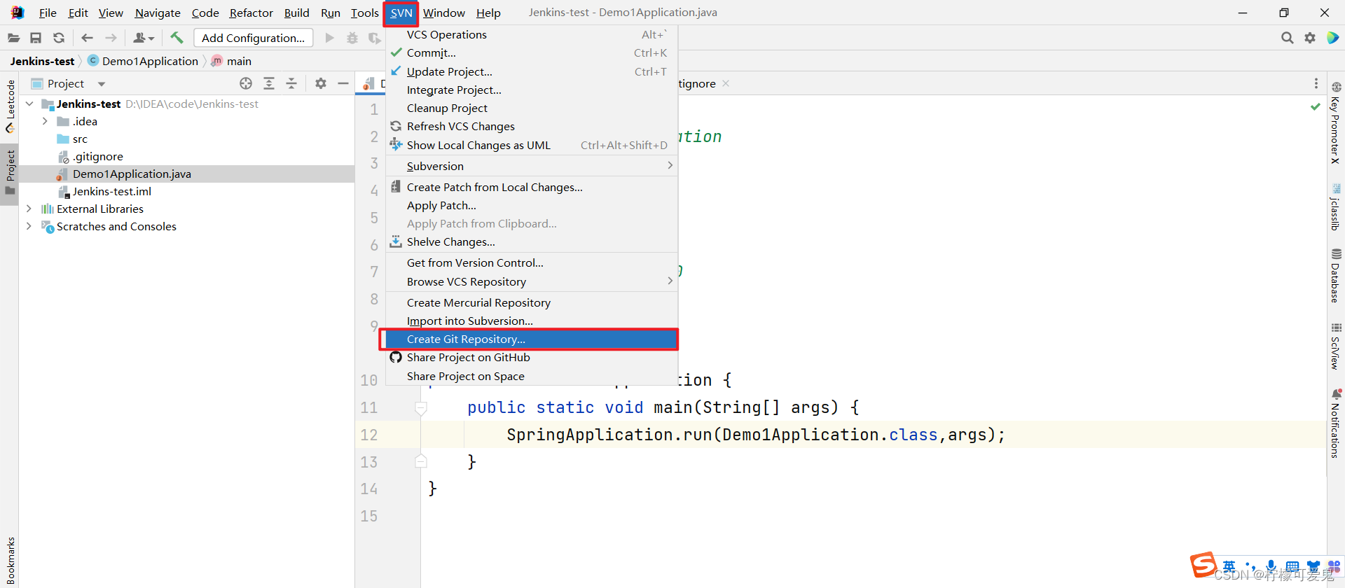Select Share Project on GitHub
This screenshot has width=1345, height=588.
tap(532, 357)
